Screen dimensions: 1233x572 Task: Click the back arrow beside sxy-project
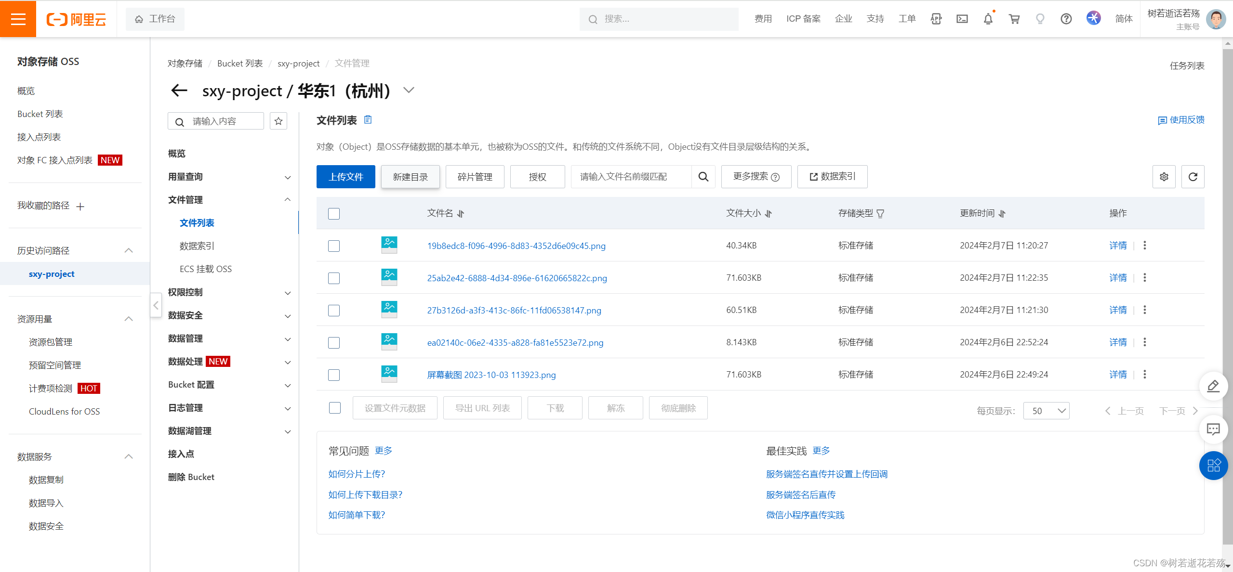click(179, 91)
